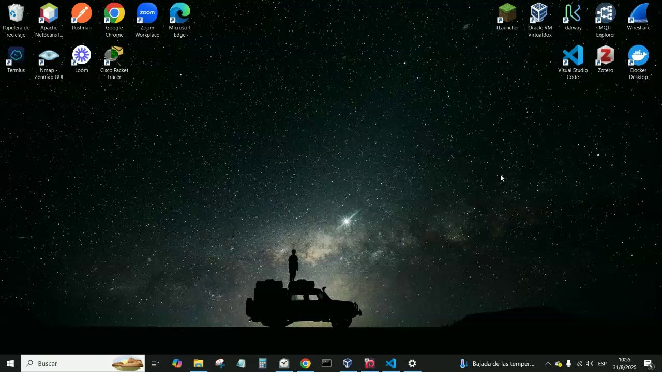This screenshot has width=662, height=372.
Task: Switch to Google Chrome on the taskbar
Action: (305, 363)
